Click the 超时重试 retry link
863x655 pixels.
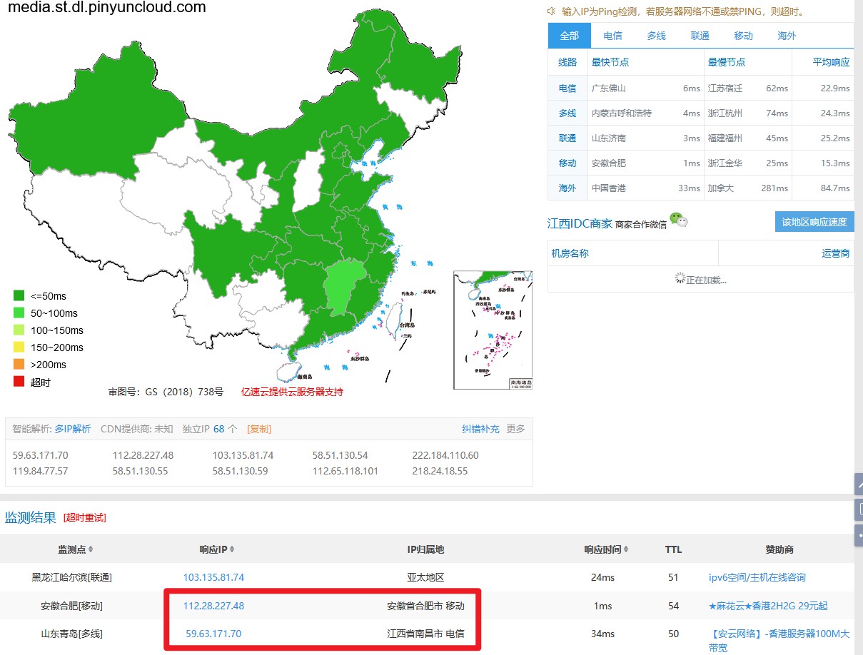pyautogui.click(x=84, y=517)
